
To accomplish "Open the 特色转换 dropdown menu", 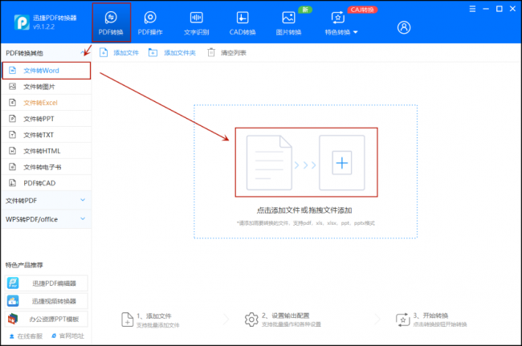I will pyautogui.click(x=341, y=22).
